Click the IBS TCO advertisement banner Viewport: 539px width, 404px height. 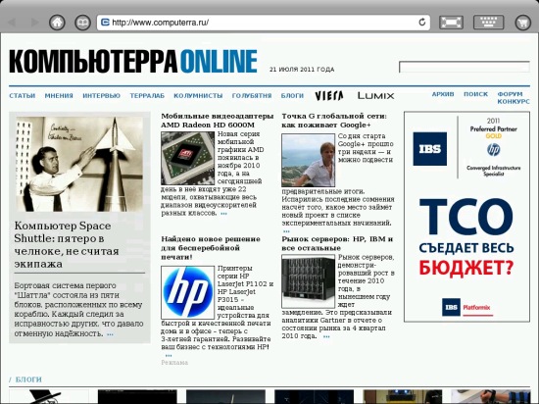click(466, 217)
